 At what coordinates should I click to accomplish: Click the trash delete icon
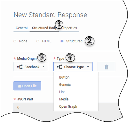(107, 67)
